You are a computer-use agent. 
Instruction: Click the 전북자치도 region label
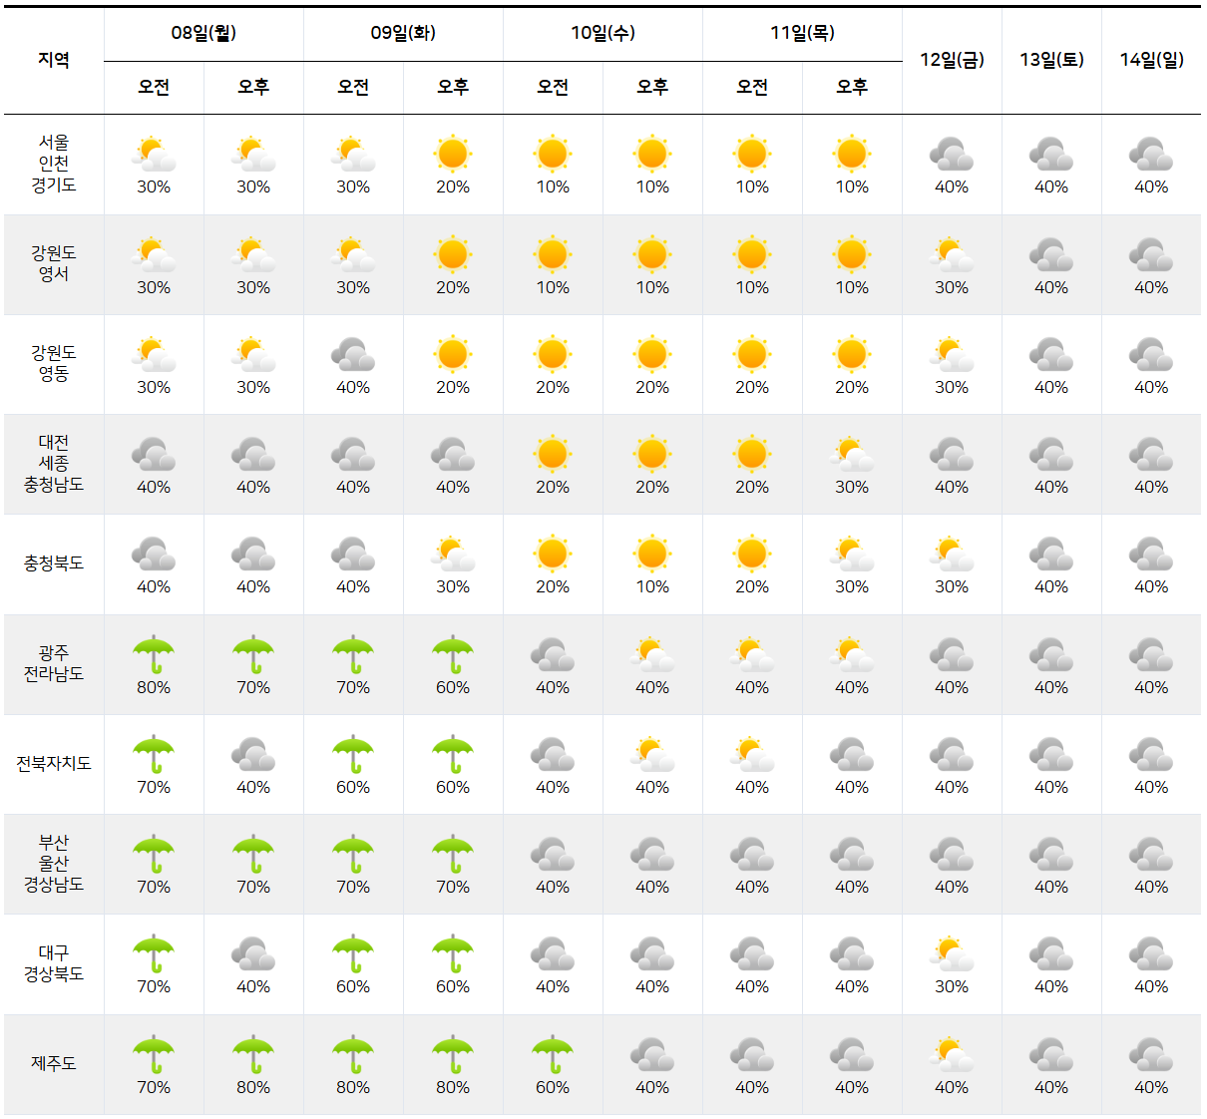54,763
